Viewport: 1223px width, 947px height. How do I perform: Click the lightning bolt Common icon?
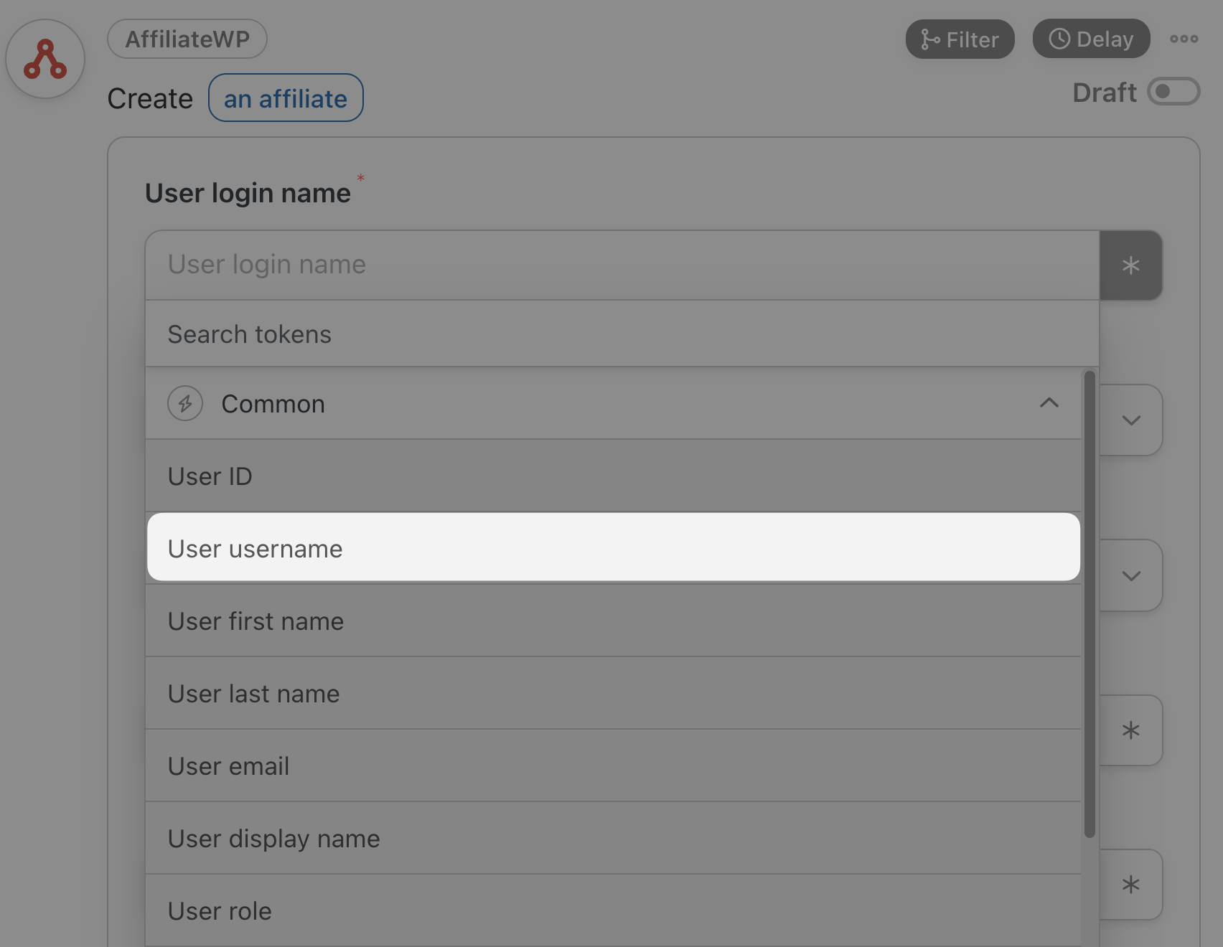pos(185,403)
